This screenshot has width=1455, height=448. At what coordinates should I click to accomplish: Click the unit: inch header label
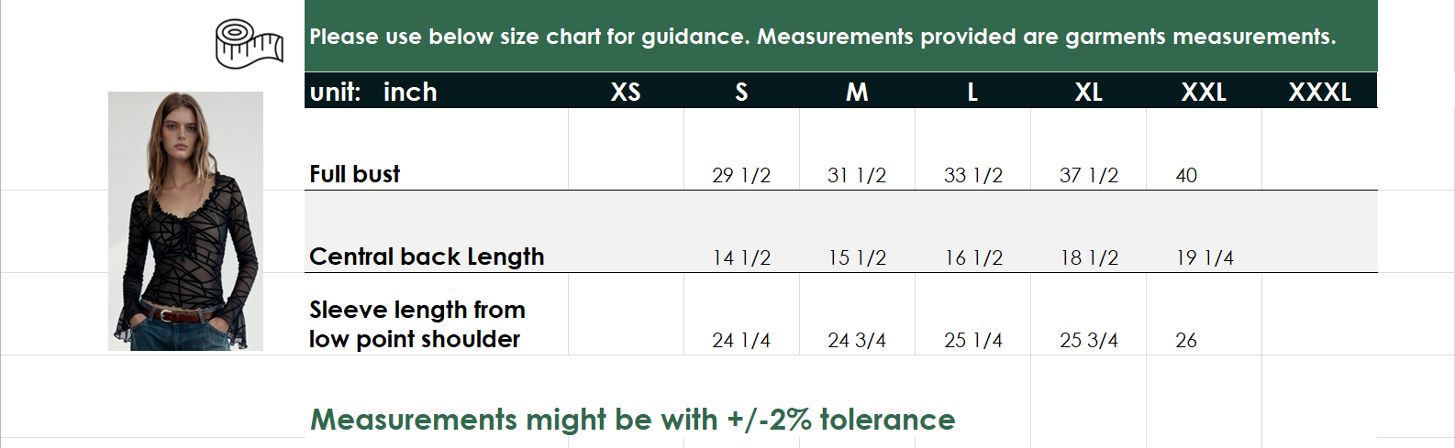tap(373, 92)
